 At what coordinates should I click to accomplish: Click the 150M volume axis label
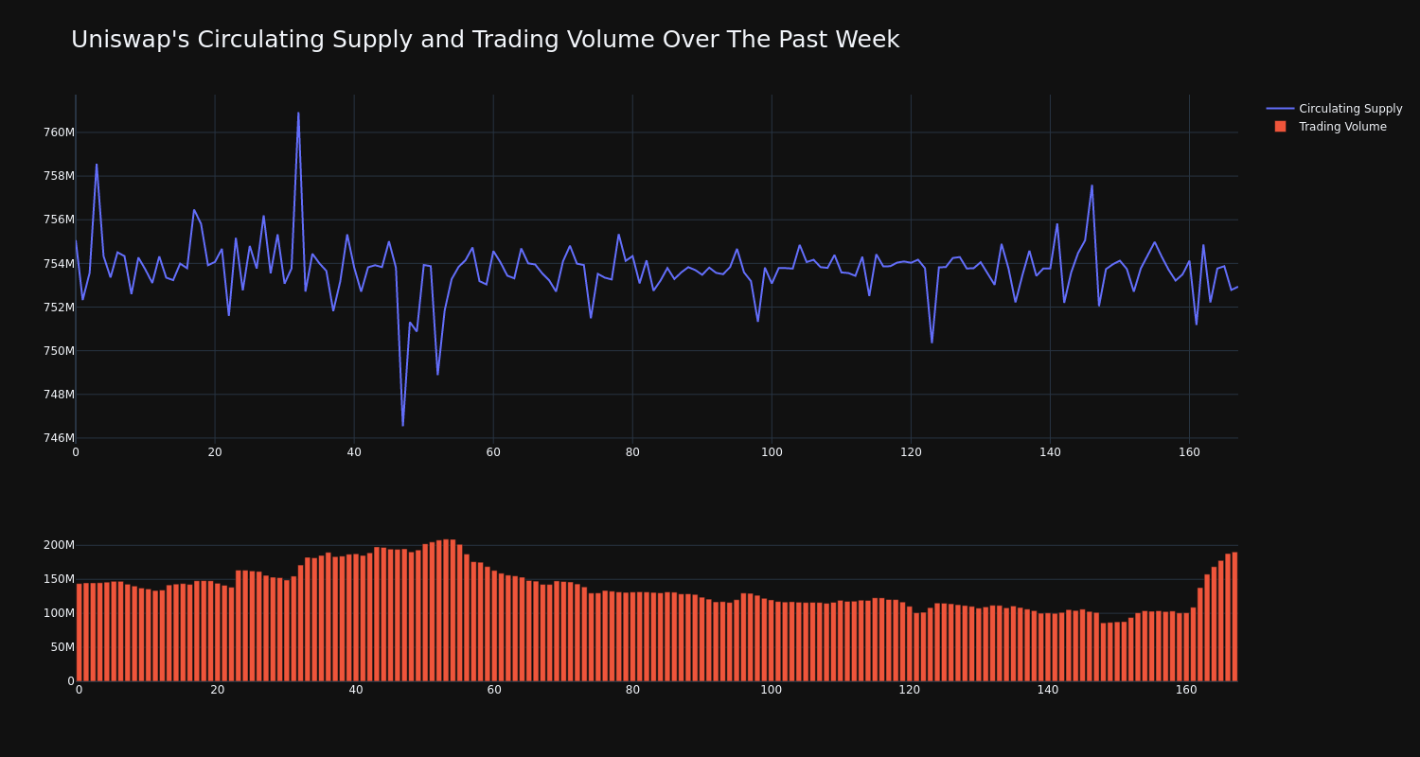(59, 579)
